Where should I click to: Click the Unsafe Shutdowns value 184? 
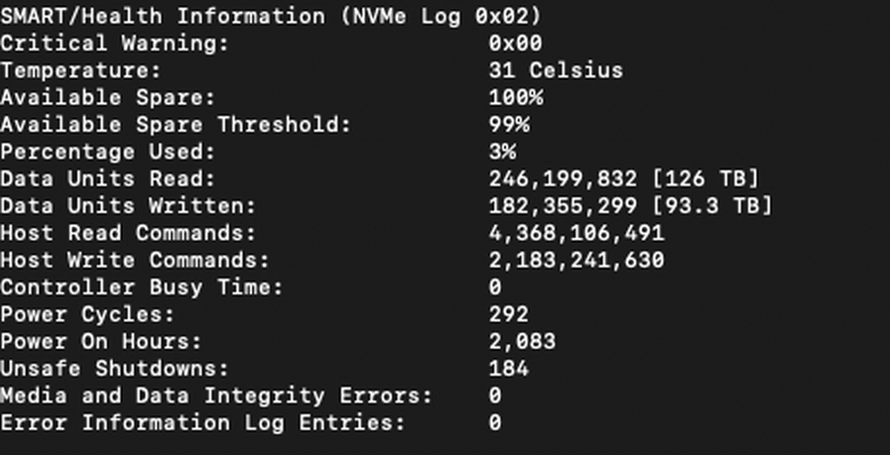click(509, 369)
